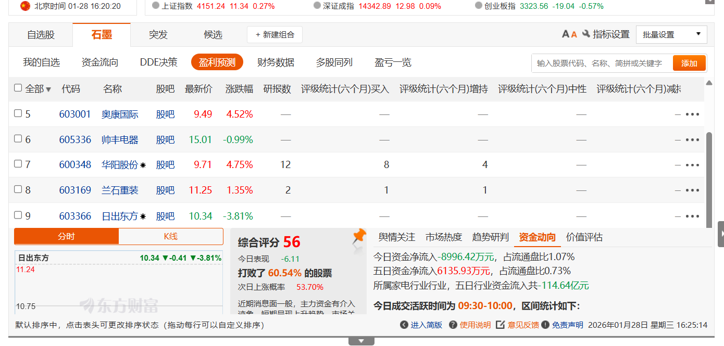This screenshot has width=724, height=346.
Task: Click the edit icon beside 意见反馈
Action: click(500, 325)
